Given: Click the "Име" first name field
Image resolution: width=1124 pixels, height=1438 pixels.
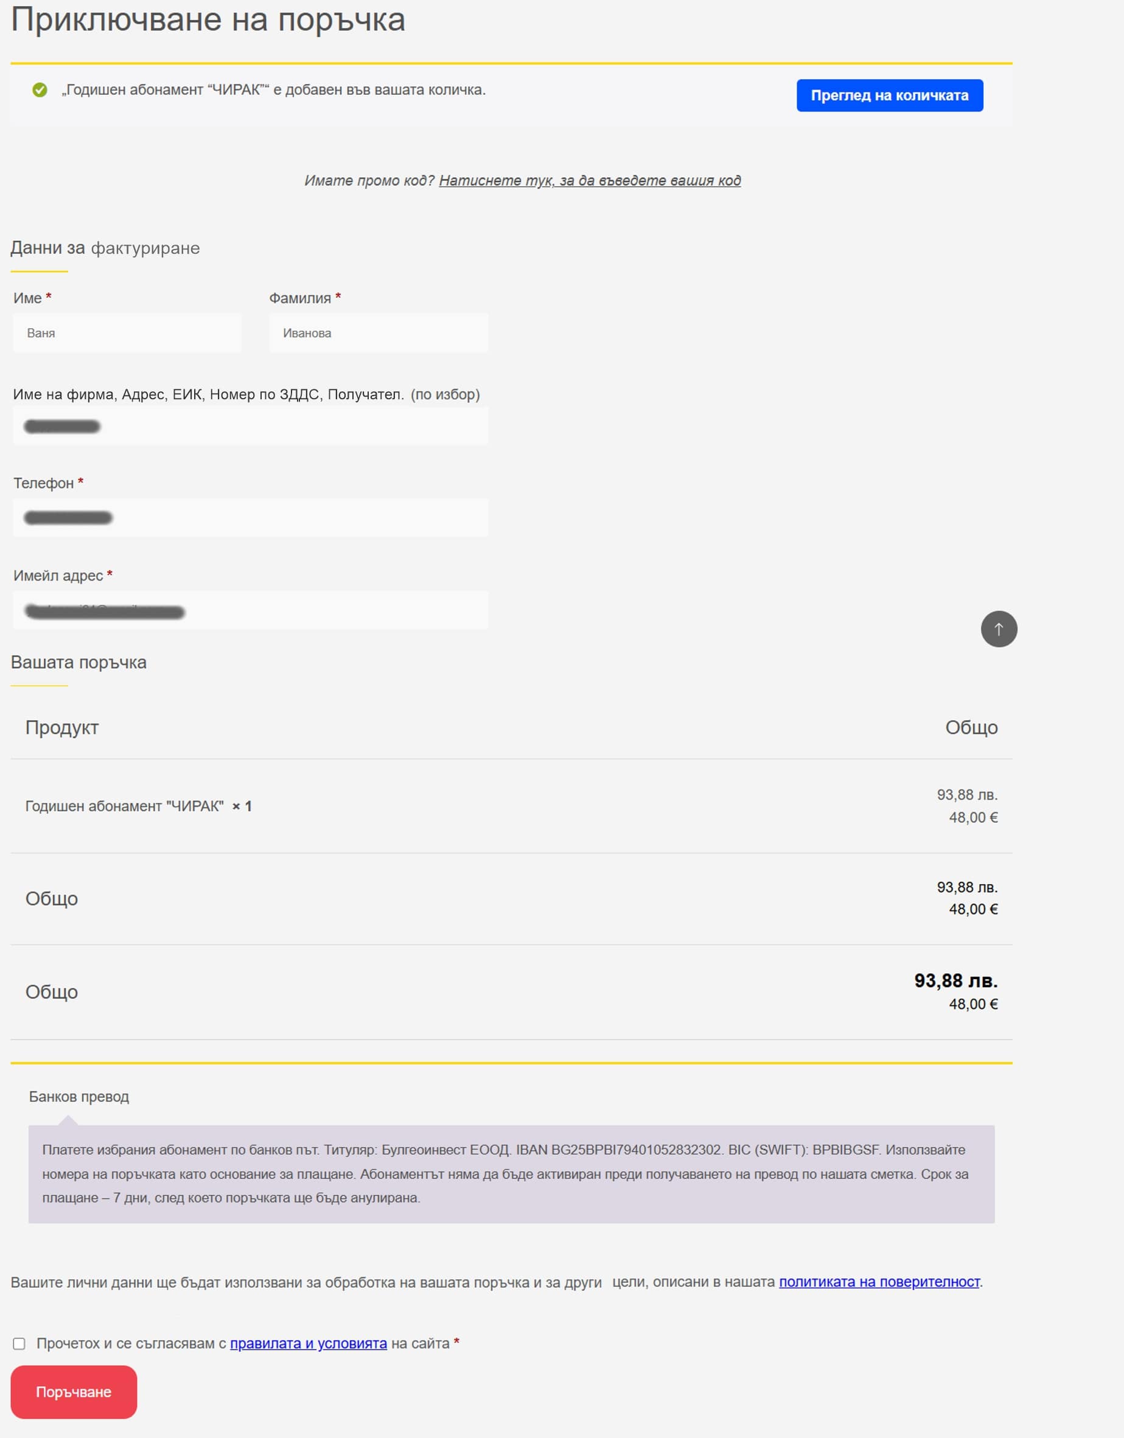Looking at the screenshot, I should click(x=127, y=333).
